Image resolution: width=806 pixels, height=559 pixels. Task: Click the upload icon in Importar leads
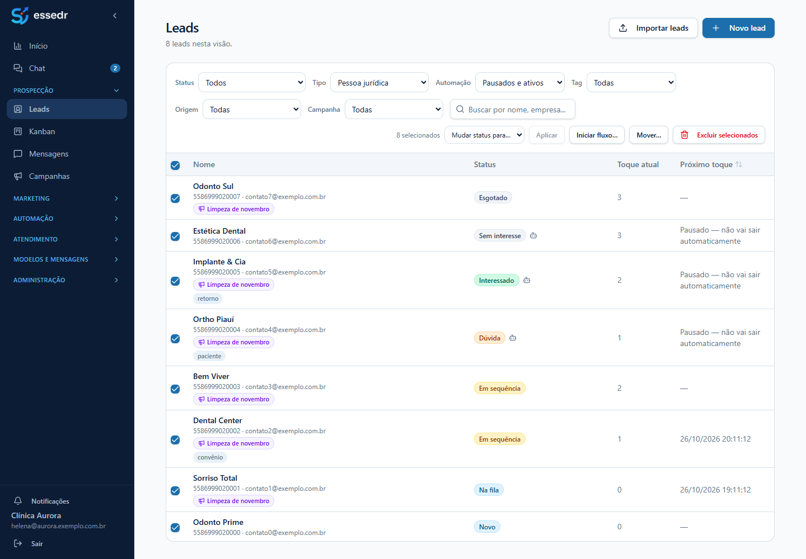623,28
